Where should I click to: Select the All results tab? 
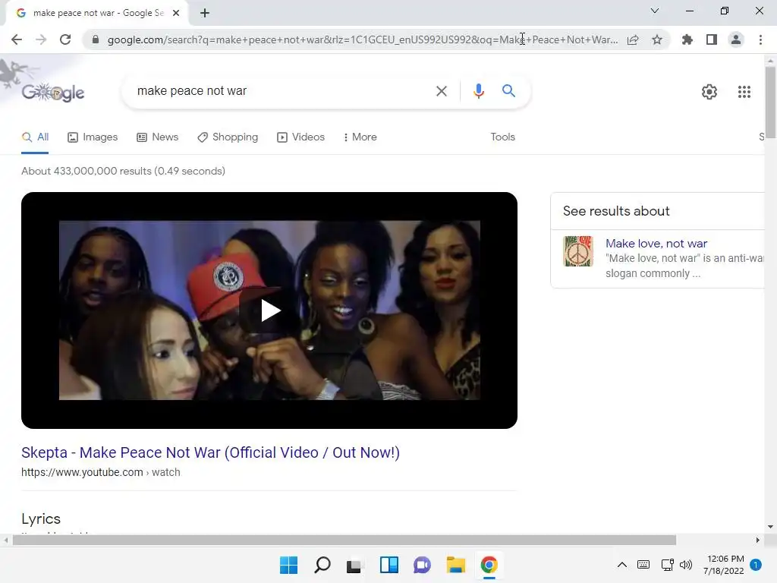pos(35,137)
